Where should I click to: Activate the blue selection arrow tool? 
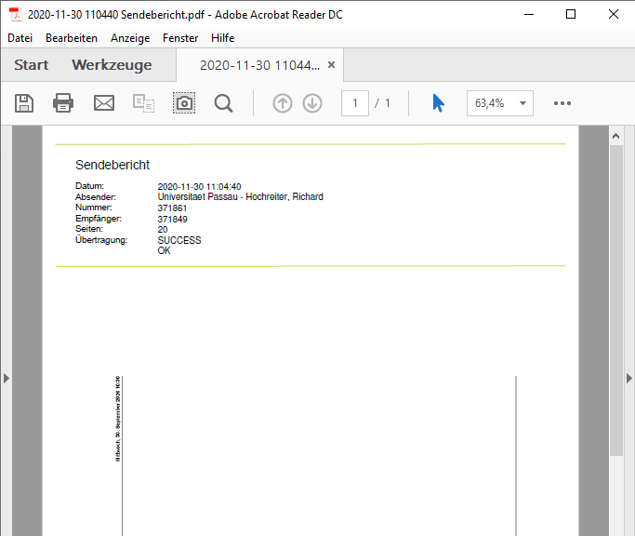coord(438,103)
